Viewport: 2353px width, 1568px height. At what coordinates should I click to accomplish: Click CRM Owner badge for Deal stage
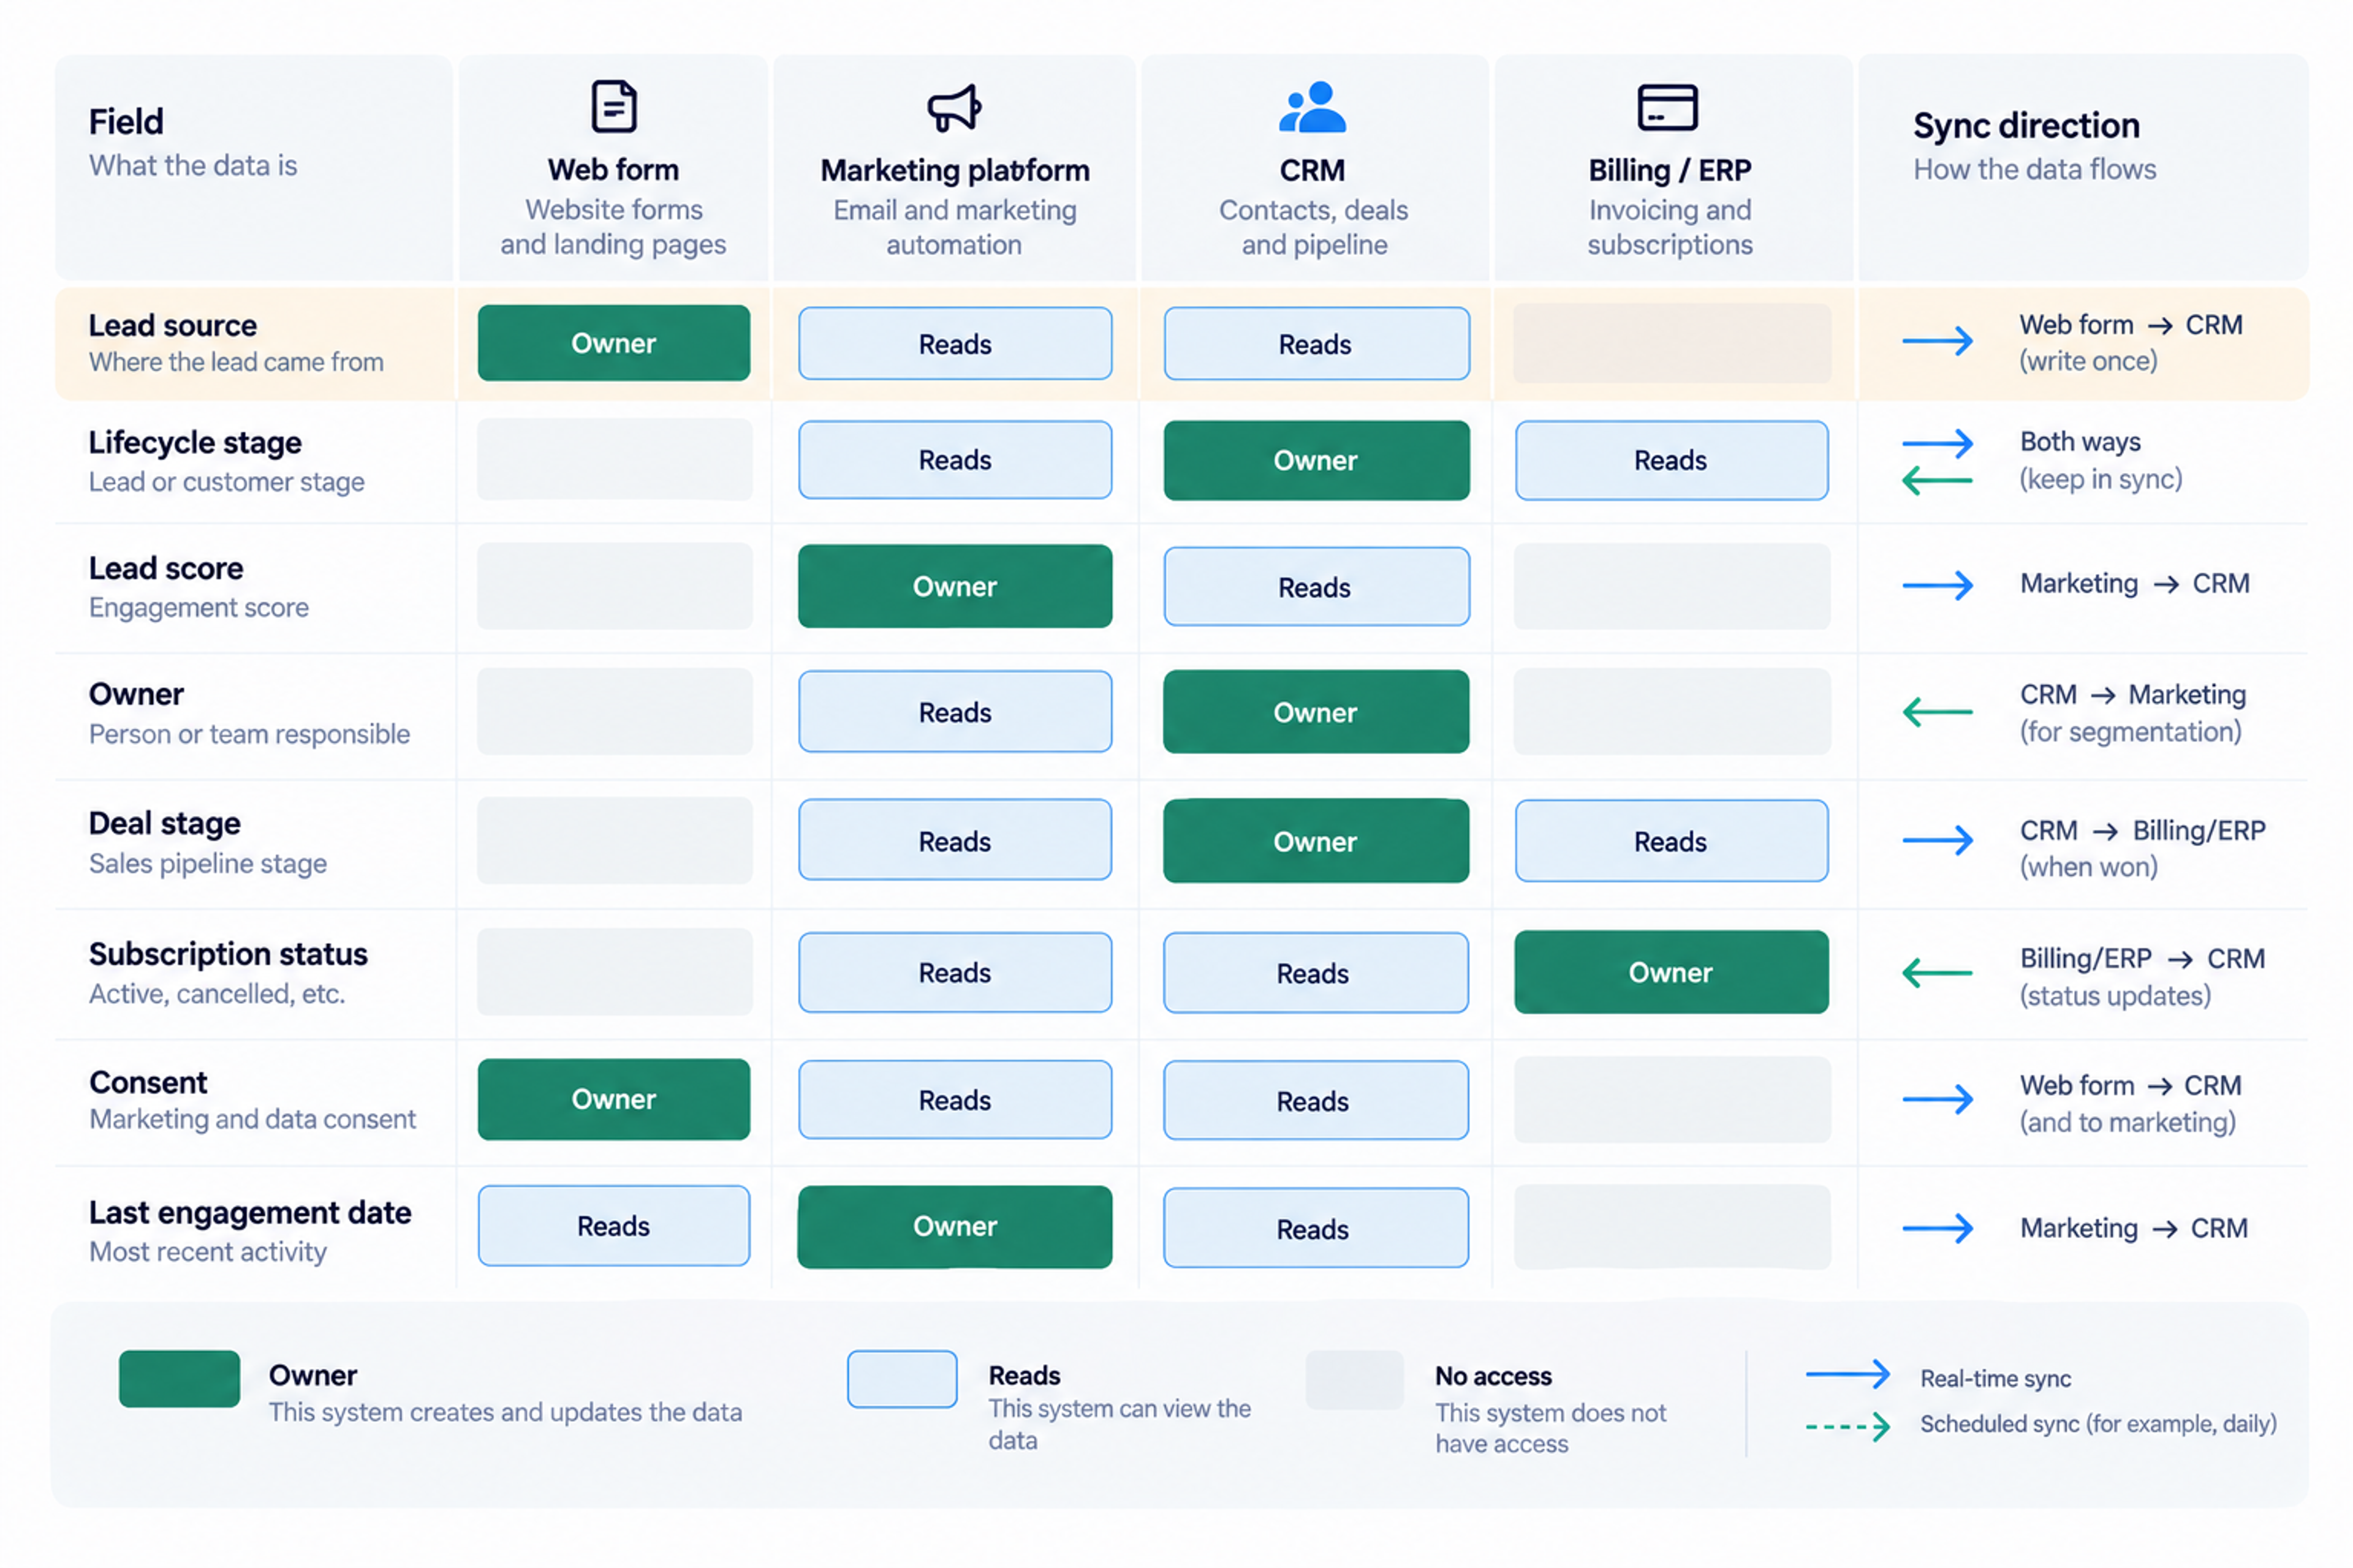(x=1317, y=841)
